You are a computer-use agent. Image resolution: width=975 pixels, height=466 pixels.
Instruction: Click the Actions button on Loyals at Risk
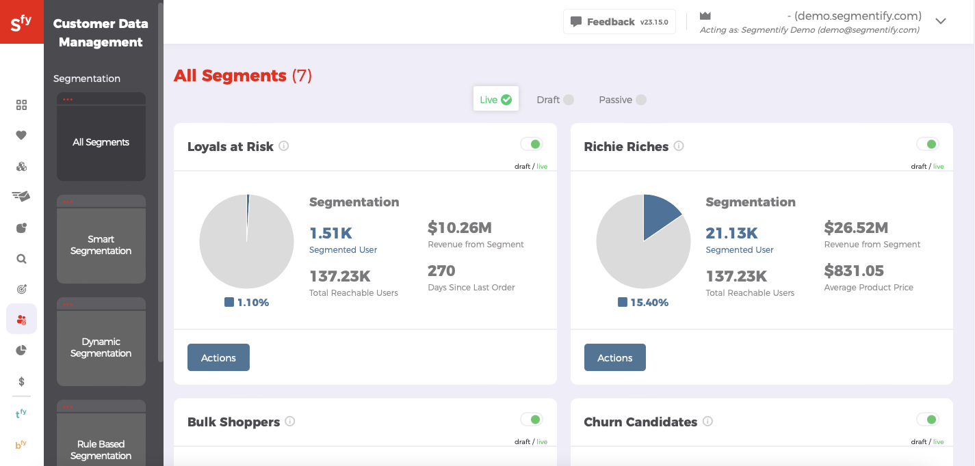click(x=218, y=357)
